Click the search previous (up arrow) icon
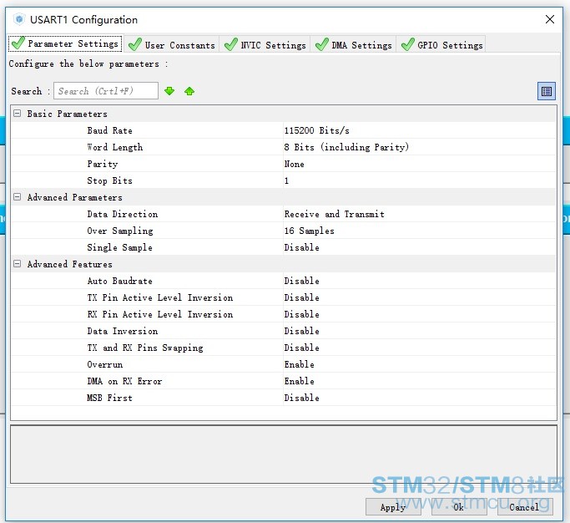The height and width of the screenshot is (523, 570). (189, 91)
